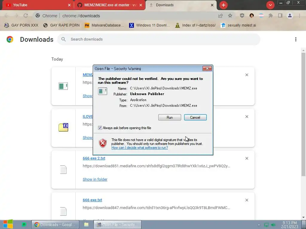Share this page icon in address bar
Screen dimensions: 306x229
click(221, 16)
